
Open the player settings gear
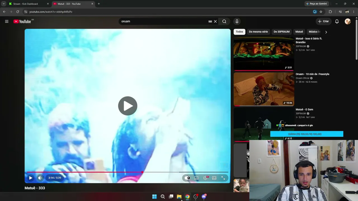point(205,178)
